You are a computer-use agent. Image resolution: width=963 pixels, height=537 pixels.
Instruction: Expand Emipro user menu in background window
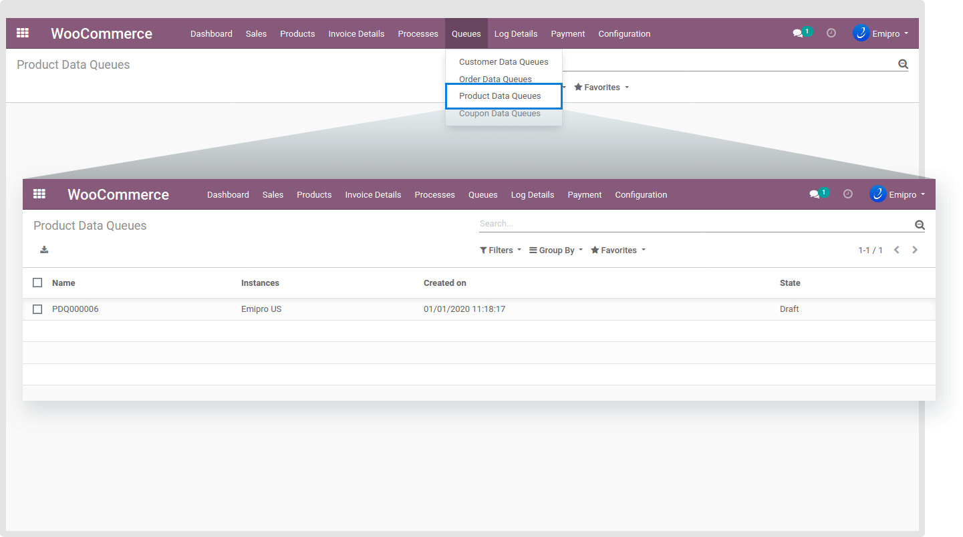[x=889, y=34]
